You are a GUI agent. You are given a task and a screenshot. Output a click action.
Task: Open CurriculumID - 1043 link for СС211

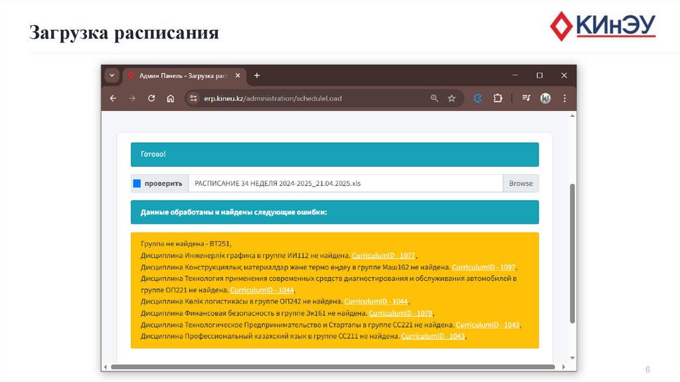click(433, 336)
